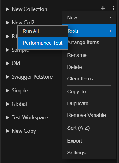The image size is (119, 163).
Task: Select Delete in the context menu
Action: [x=89, y=67]
